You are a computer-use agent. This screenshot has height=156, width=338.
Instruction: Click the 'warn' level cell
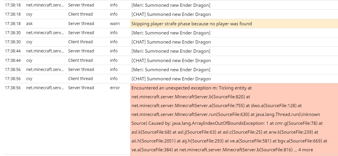115,24
